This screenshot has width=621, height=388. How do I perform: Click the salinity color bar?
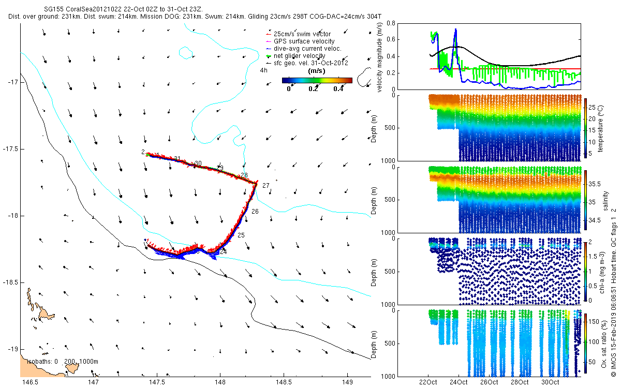pyautogui.click(x=585, y=199)
